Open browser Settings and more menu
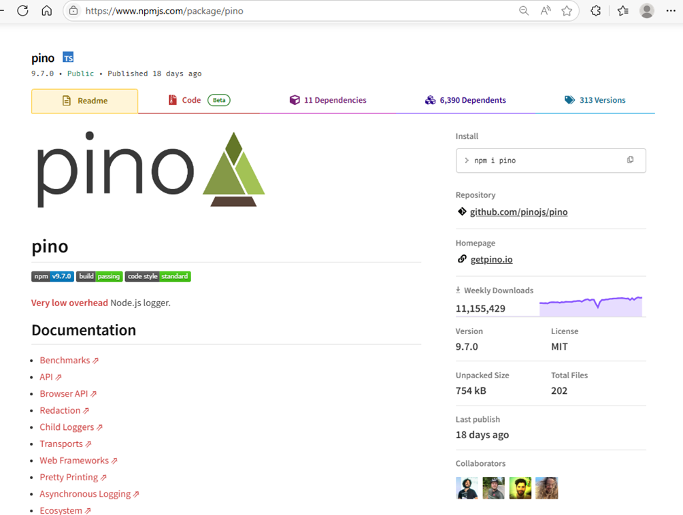The height and width of the screenshot is (515, 683). click(671, 11)
